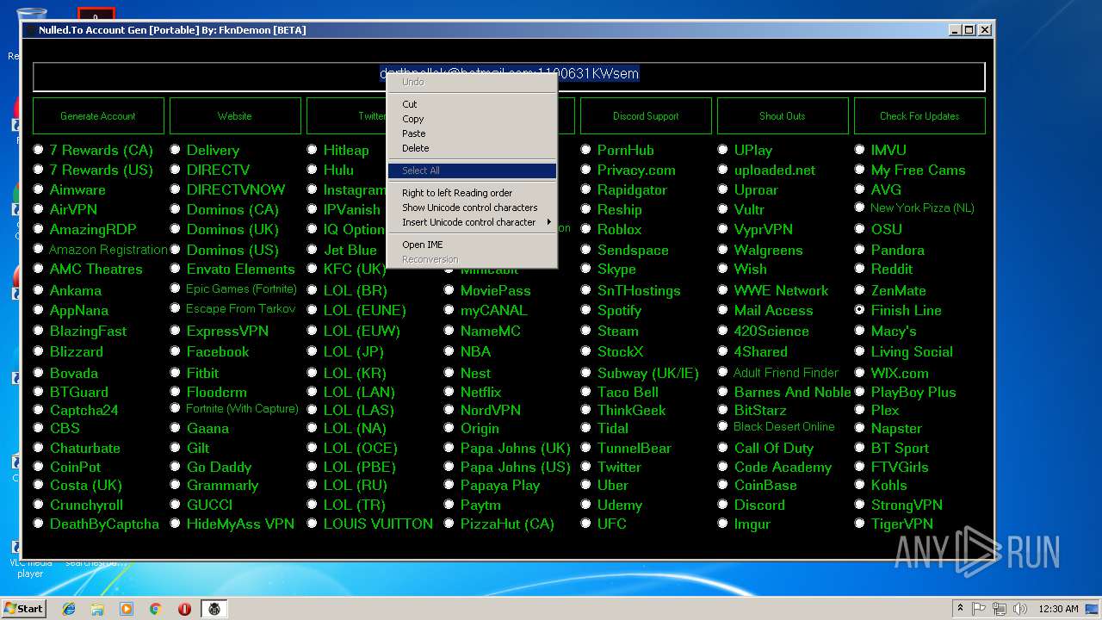
Task: Click the Start button
Action: pyautogui.click(x=23, y=609)
